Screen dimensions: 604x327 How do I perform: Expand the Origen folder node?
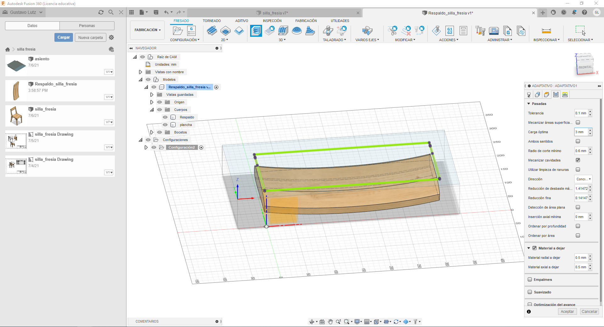pos(152,102)
